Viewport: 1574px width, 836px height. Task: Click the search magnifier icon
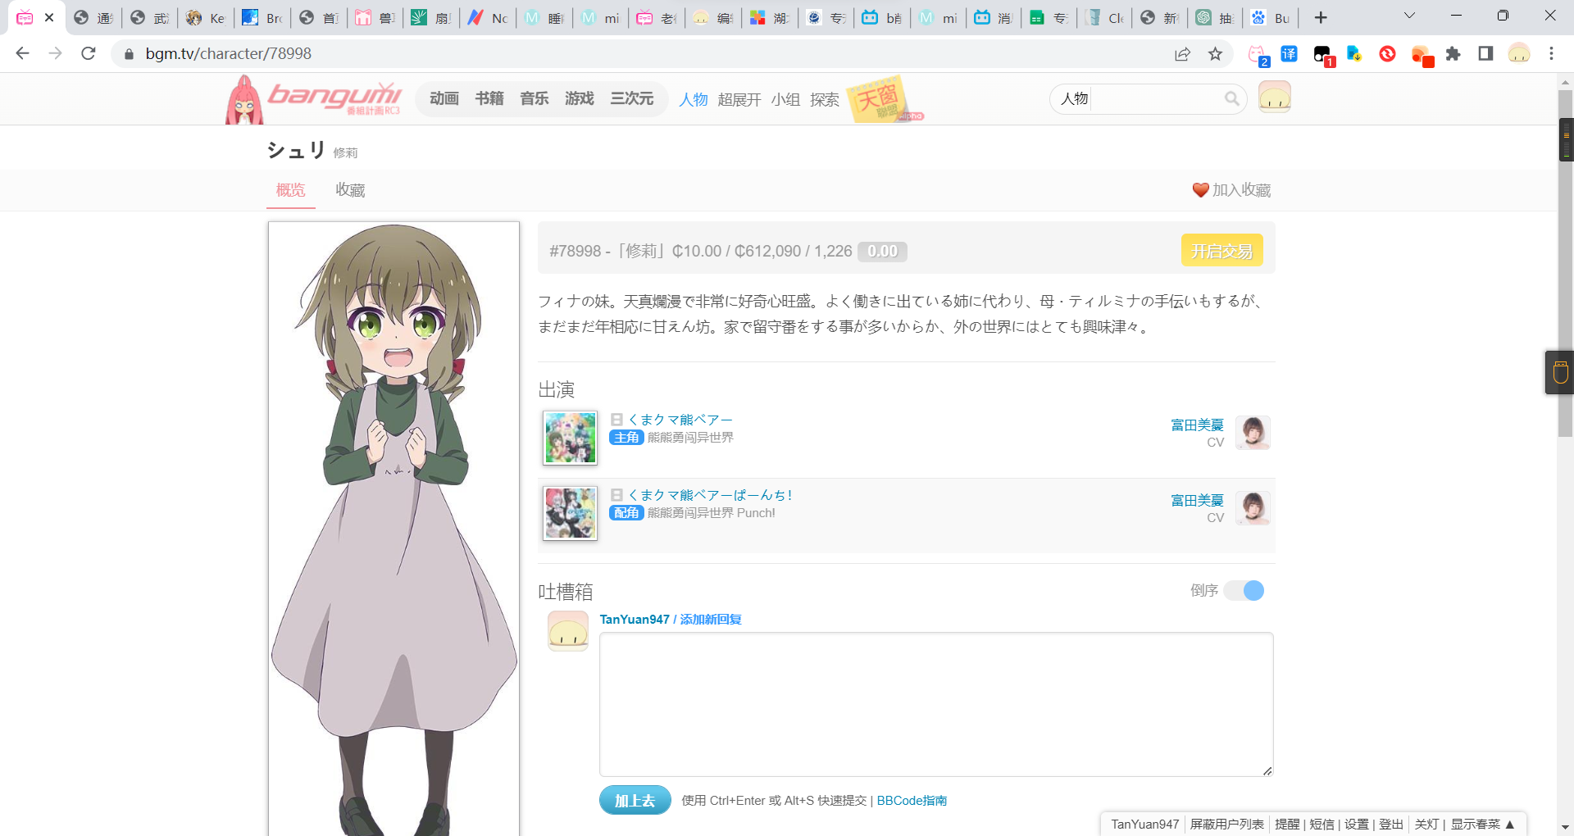tap(1231, 99)
